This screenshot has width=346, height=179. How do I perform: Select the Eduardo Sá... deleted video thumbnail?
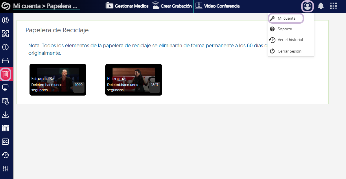(58, 80)
